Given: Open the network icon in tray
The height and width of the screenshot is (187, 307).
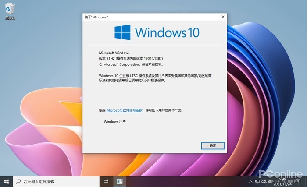Looking at the screenshot, I should [257, 182].
